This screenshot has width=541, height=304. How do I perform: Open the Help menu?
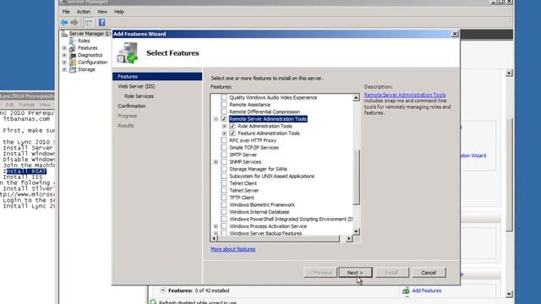point(119,12)
